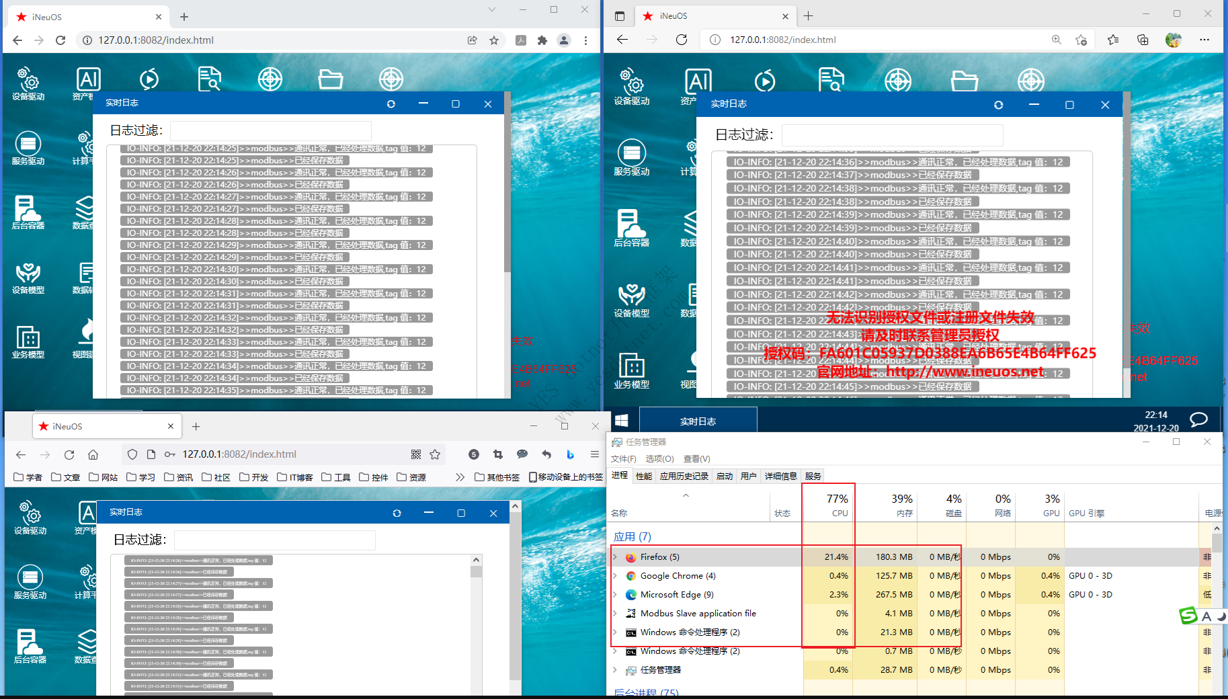Open 服务驱动 icon in Firefox window
This screenshot has height=699, width=1228.
click(x=30, y=583)
